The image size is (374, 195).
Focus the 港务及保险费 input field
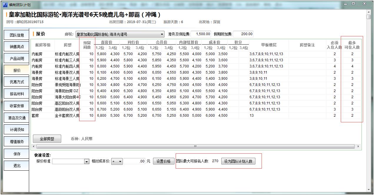(201, 34)
